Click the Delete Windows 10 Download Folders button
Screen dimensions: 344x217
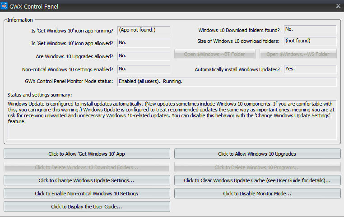[87, 167]
